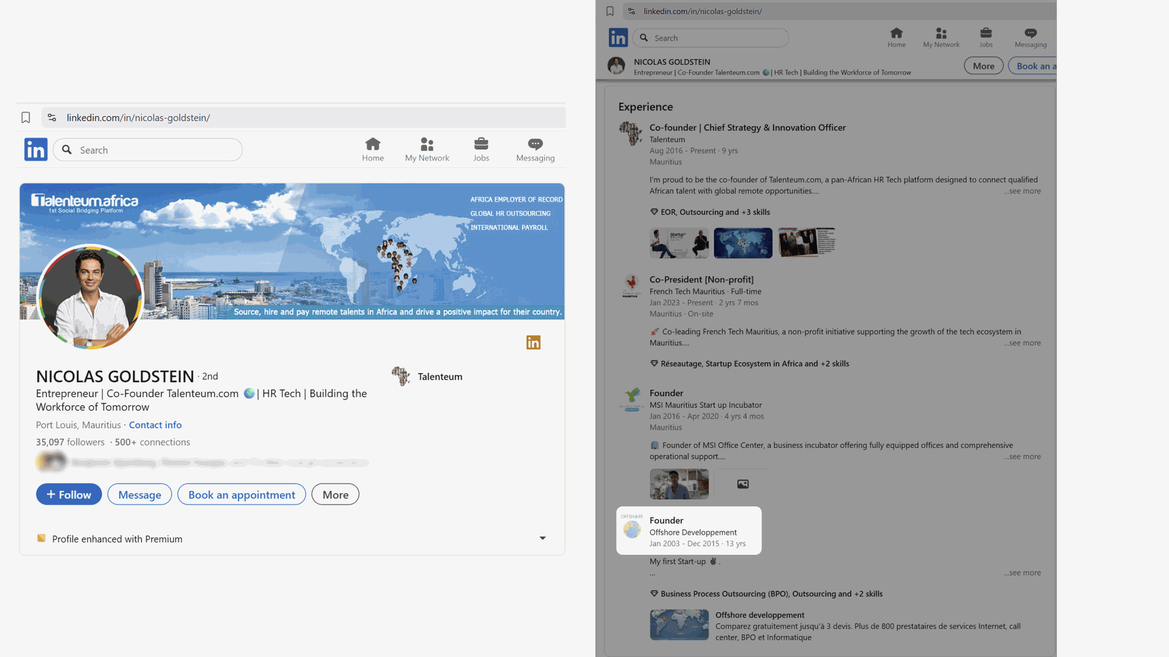Open the Talenteum company link beside the name
This screenshot has height=657, width=1169.
440,377
